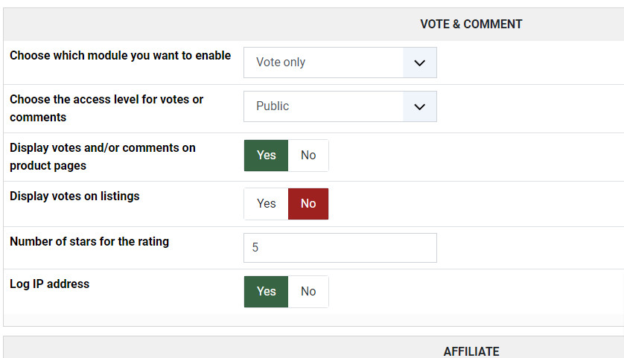This screenshot has height=358, width=624.
Task: Click the 'Log IP address' label
Action: pyautogui.click(x=49, y=284)
